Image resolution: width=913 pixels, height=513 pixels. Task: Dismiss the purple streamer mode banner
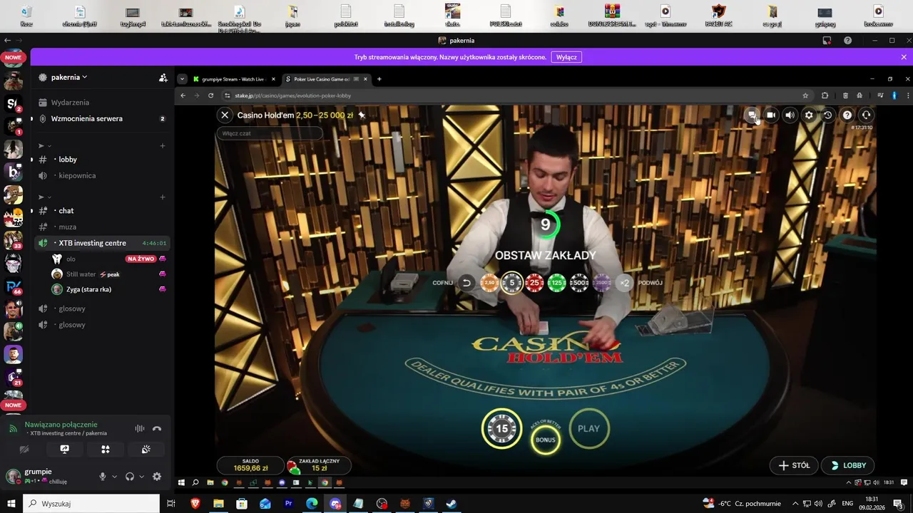tap(904, 57)
